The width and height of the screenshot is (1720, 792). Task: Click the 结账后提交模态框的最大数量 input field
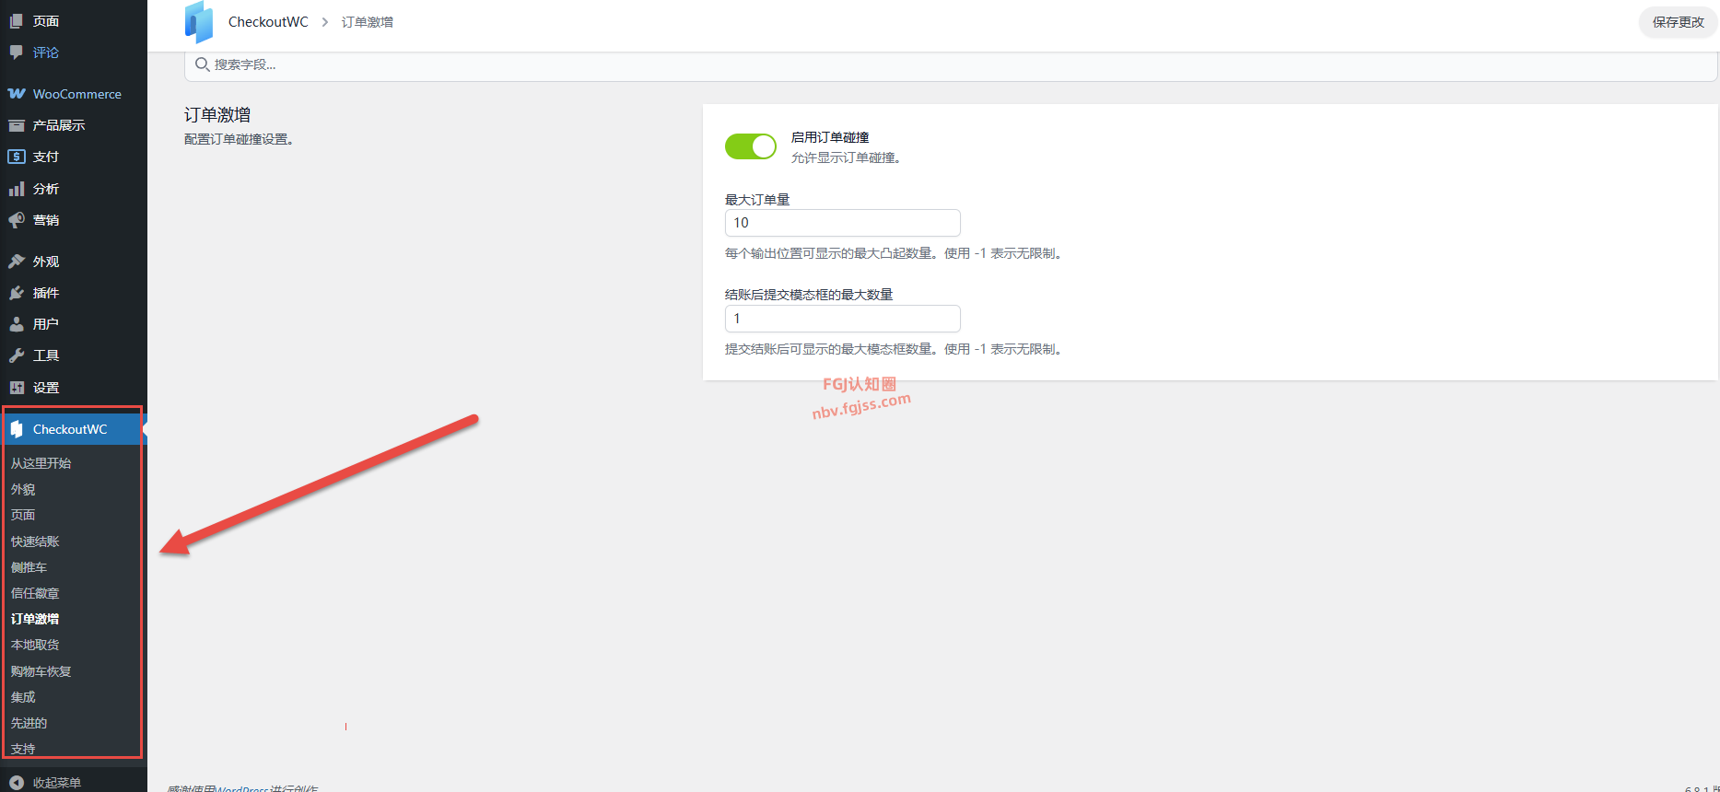843,319
